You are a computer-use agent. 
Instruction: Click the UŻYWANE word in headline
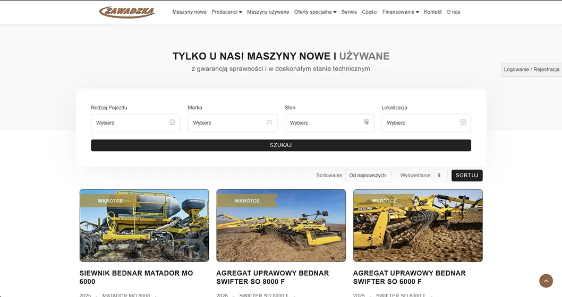click(364, 56)
